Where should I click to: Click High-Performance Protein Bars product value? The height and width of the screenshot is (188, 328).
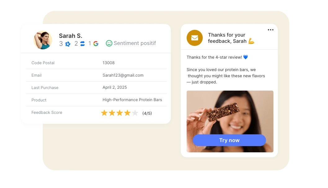[x=132, y=100]
